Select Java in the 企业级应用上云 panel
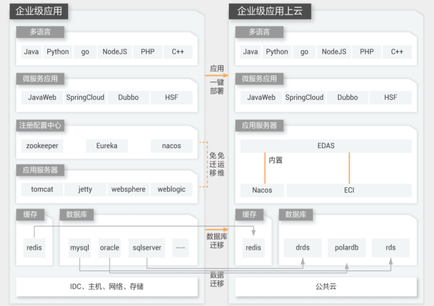 [250, 51]
